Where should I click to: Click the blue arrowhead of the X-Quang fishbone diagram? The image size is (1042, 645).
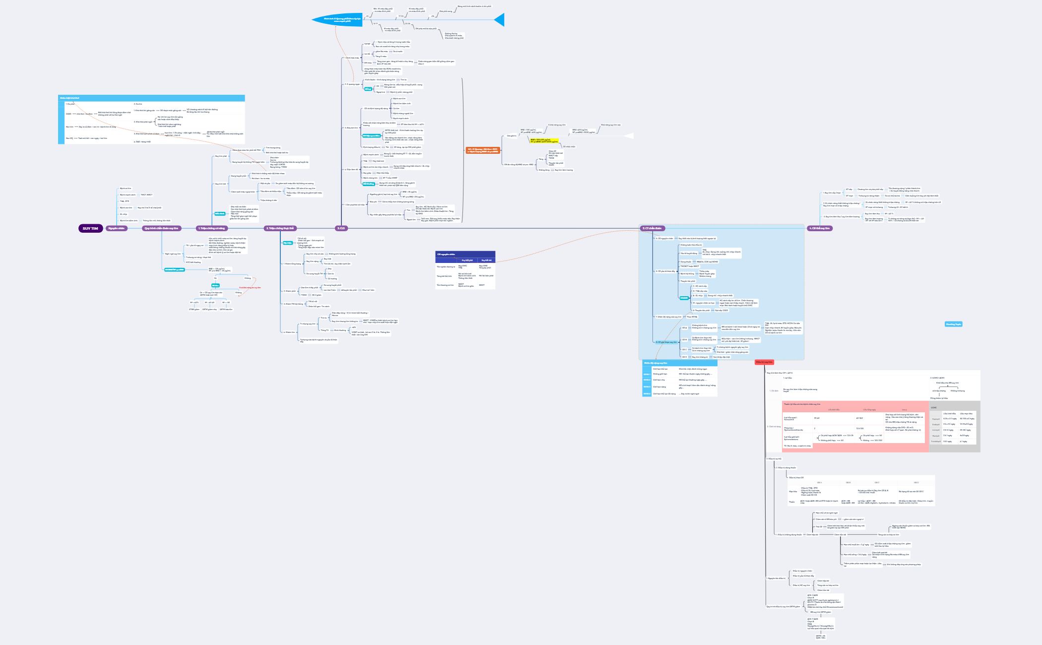click(499, 20)
